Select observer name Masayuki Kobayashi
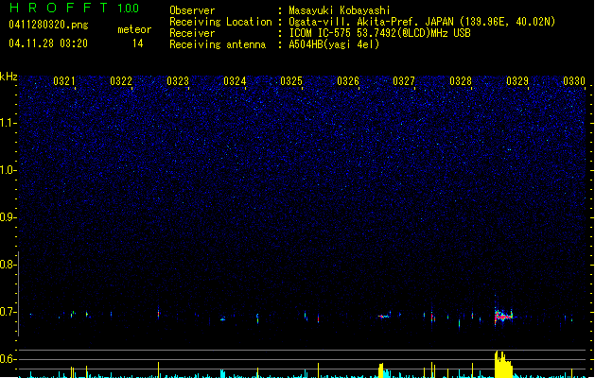 (x=340, y=10)
